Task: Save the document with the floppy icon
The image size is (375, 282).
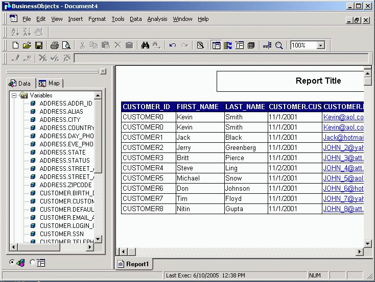Action: point(39,45)
